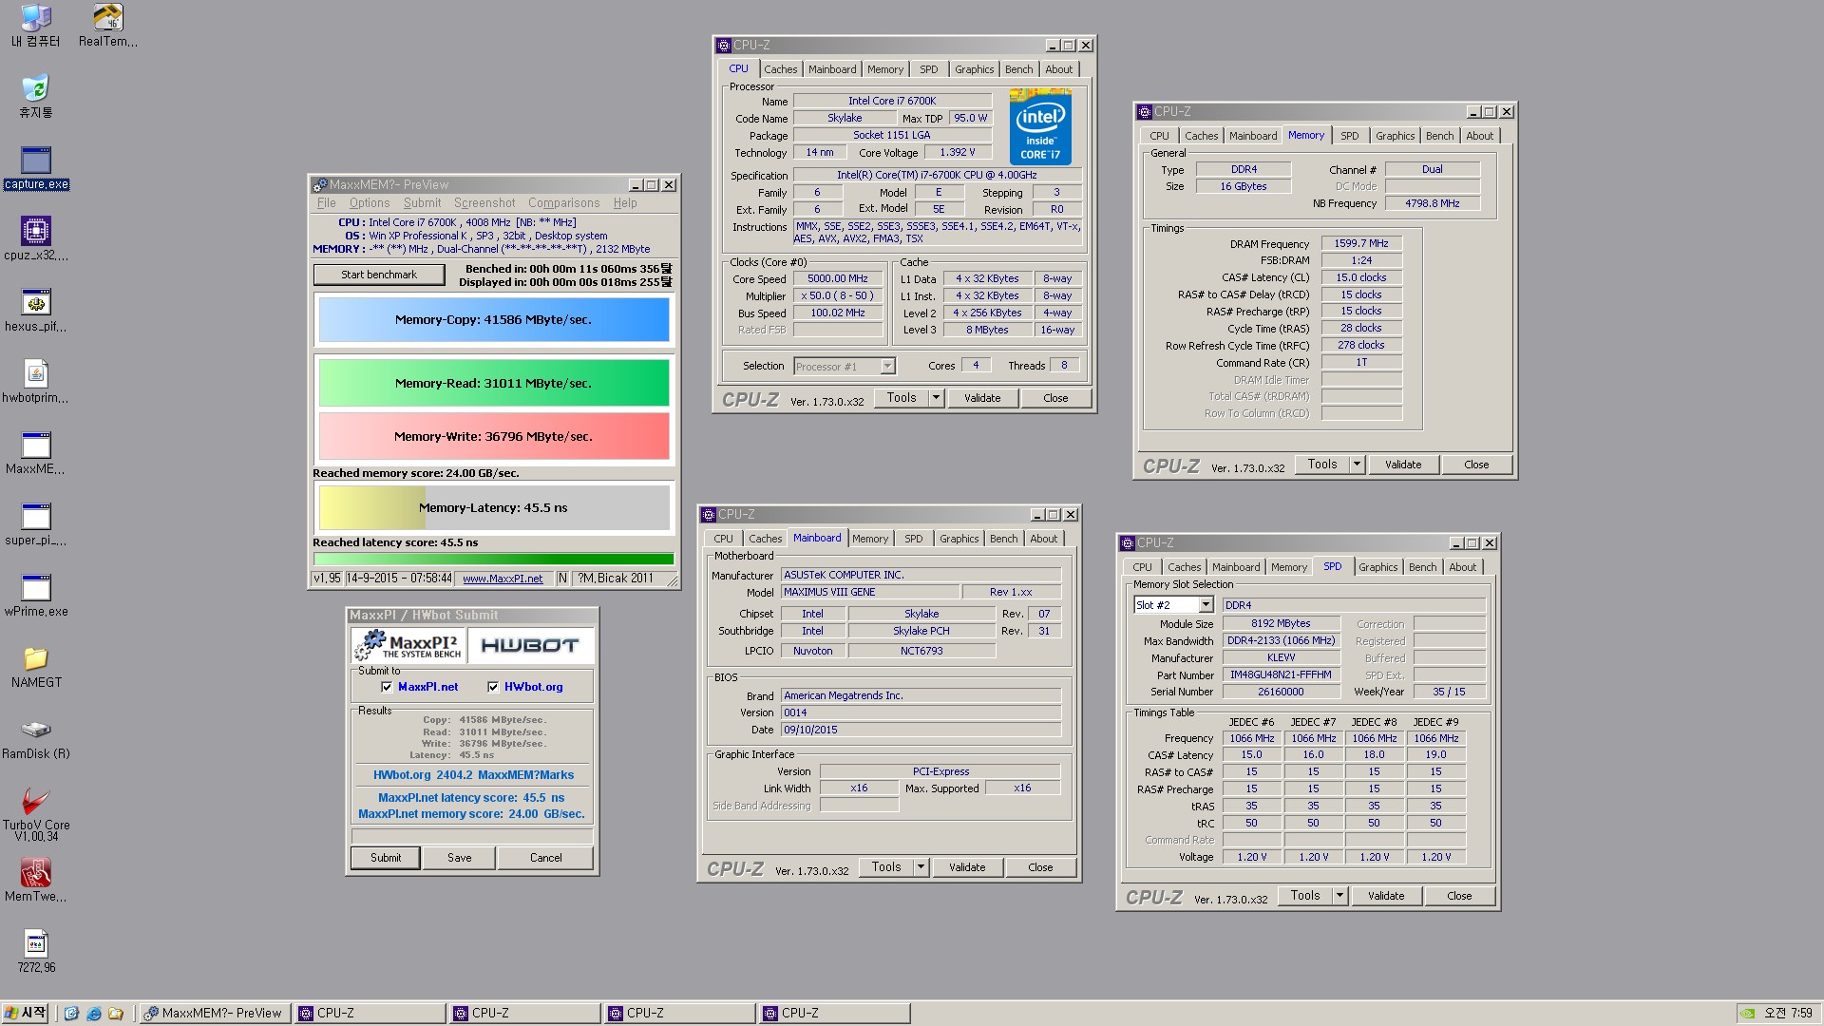Click the Memory-Read green result bar
This screenshot has width=1824, height=1026.
point(494,384)
